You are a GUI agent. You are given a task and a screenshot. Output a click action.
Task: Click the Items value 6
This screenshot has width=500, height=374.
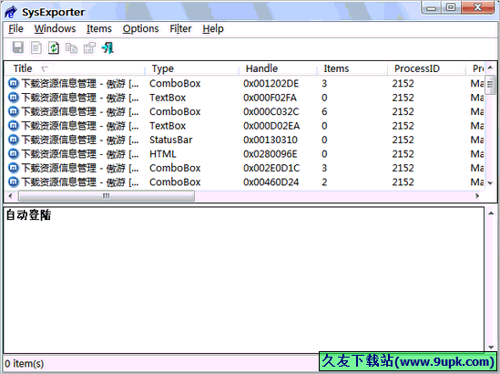coord(324,112)
